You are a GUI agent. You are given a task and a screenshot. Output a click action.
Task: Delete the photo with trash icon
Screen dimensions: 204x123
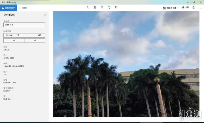click(95, 7)
